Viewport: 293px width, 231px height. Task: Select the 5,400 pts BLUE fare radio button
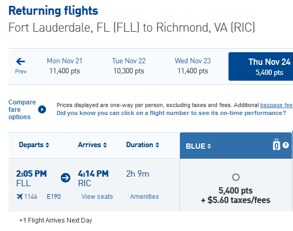pyautogui.click(x=236, y=177)
